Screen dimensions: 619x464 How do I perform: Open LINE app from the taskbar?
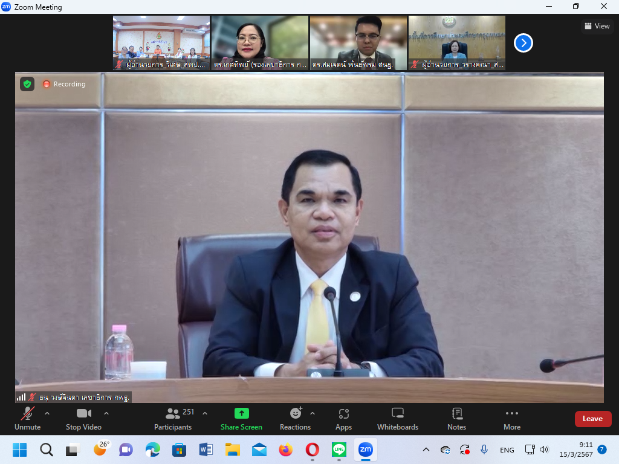pos(339,449)
